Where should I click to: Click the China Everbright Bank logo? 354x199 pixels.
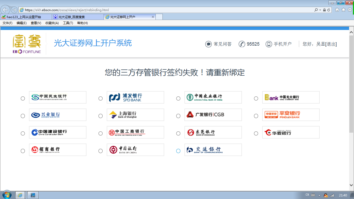(x=291, y=97)
